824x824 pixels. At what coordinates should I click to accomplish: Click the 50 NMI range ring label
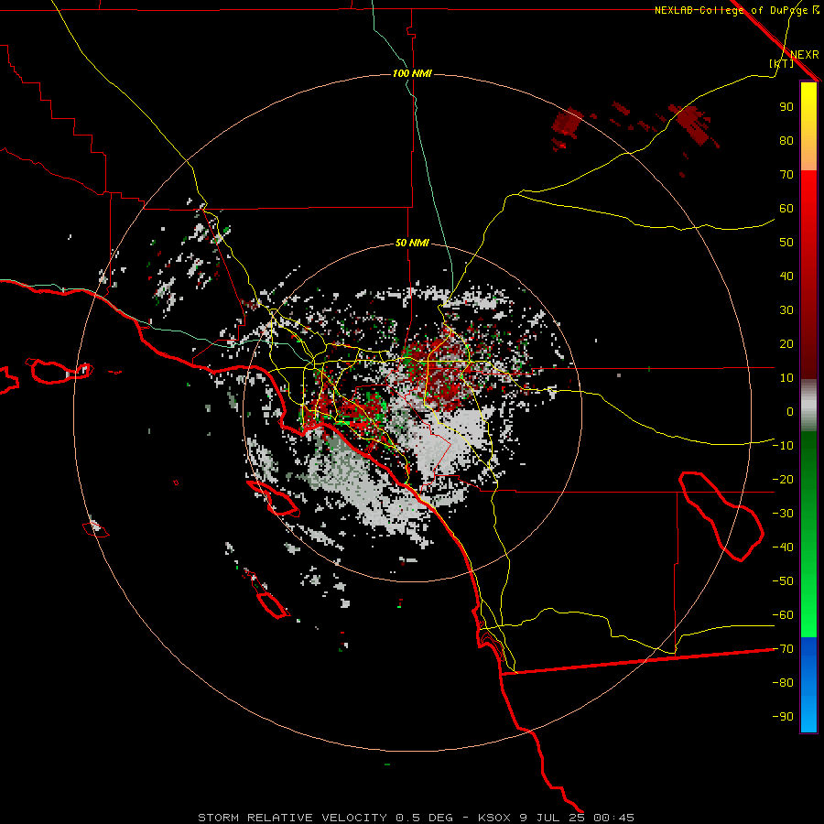(413, 243)
